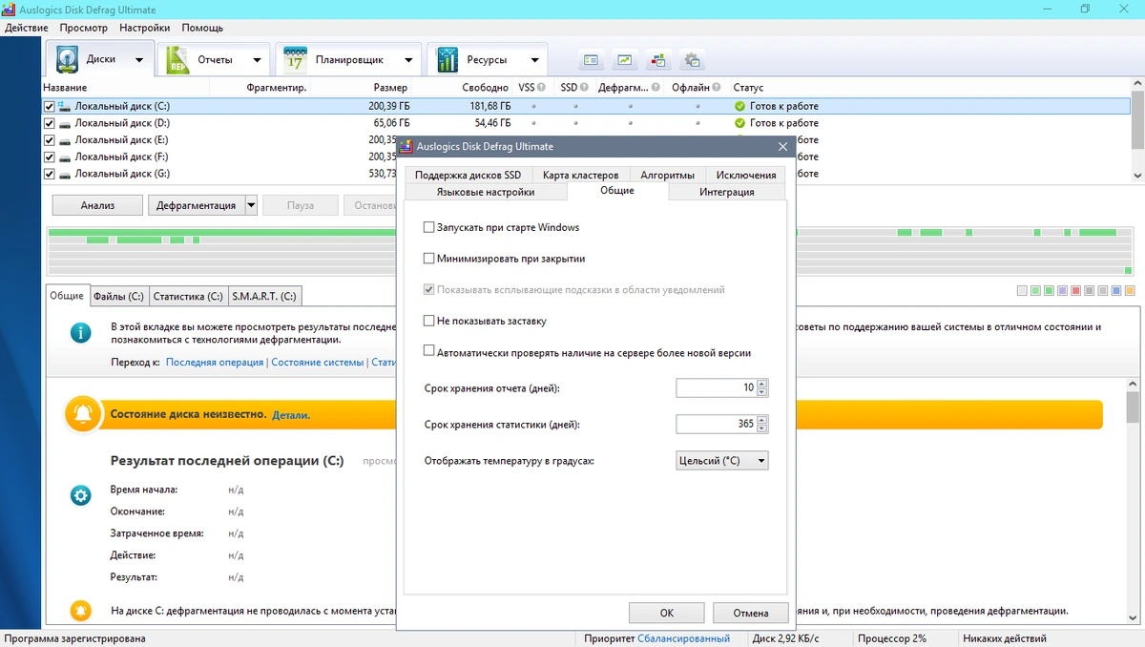Click the drive icon of Локальный диск (E:)

[64, 140]
